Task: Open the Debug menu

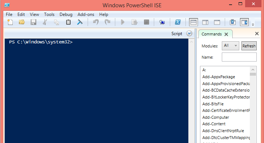Action: tap(66, 14)
